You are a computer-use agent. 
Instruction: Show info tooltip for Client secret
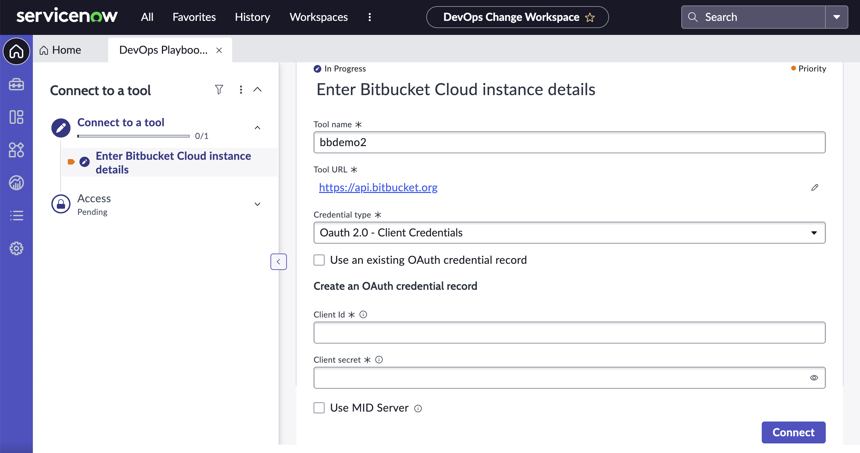click(x=379, y=360)
